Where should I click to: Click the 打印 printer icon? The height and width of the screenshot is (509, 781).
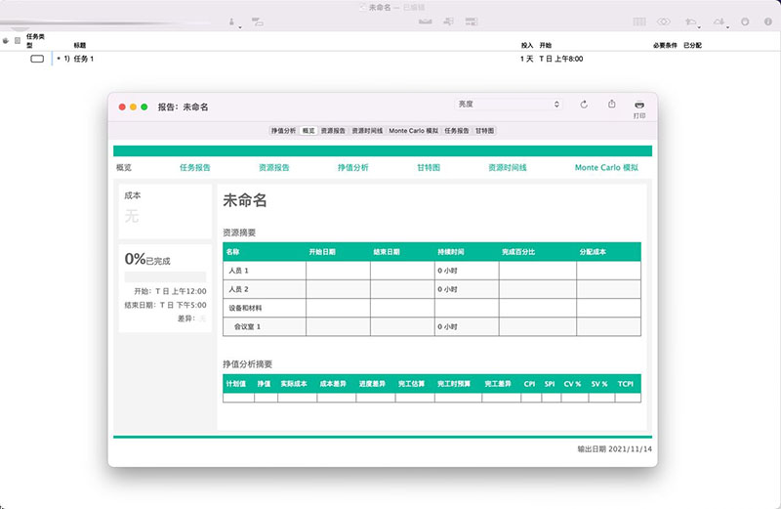click(x=639, y=105)
